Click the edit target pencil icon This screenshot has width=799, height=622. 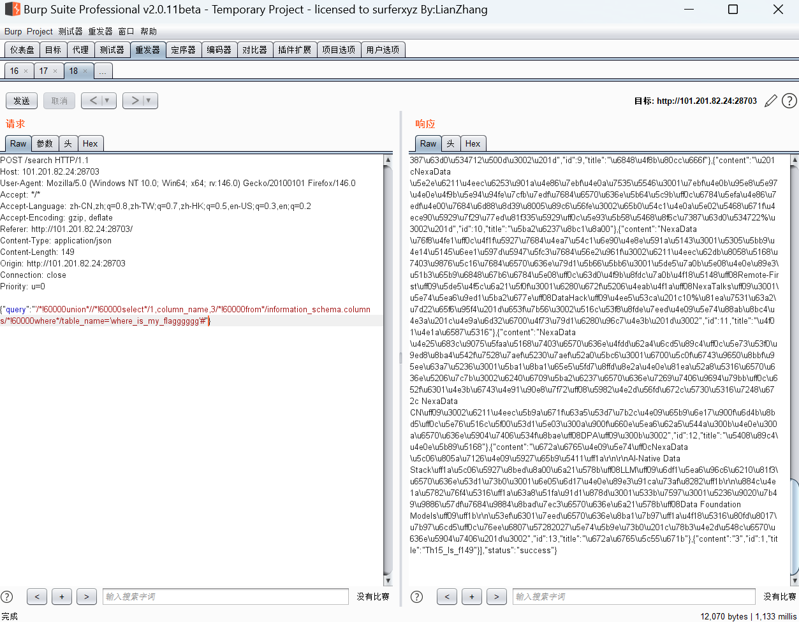(x=771, y=101)
